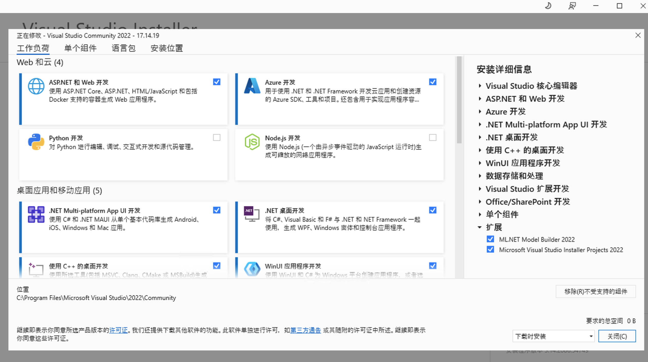Viewport: 648px width, 362px height.
Task: Open the 许可证 license link
Action: [x=118, y=330]
